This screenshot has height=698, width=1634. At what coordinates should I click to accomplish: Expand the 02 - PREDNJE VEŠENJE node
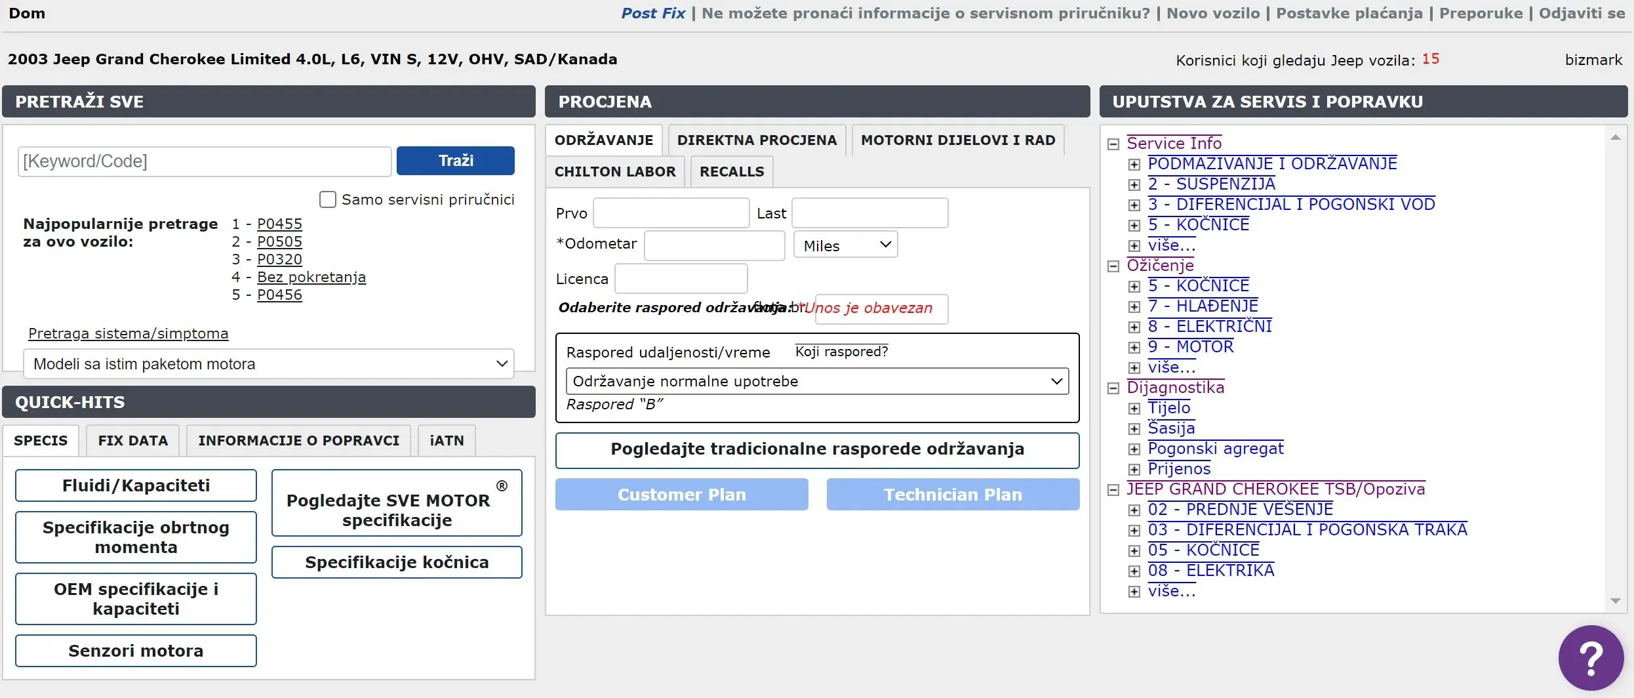tap(1134, 510)
